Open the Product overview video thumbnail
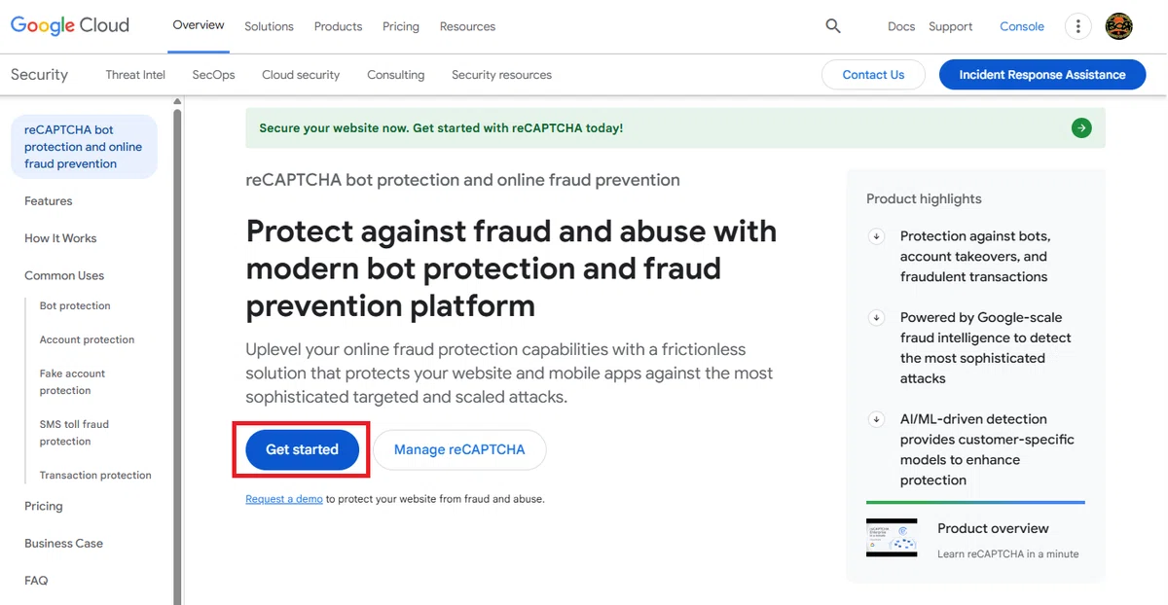This screenshot has height=605, width=1168. click(x=892, y=538)
